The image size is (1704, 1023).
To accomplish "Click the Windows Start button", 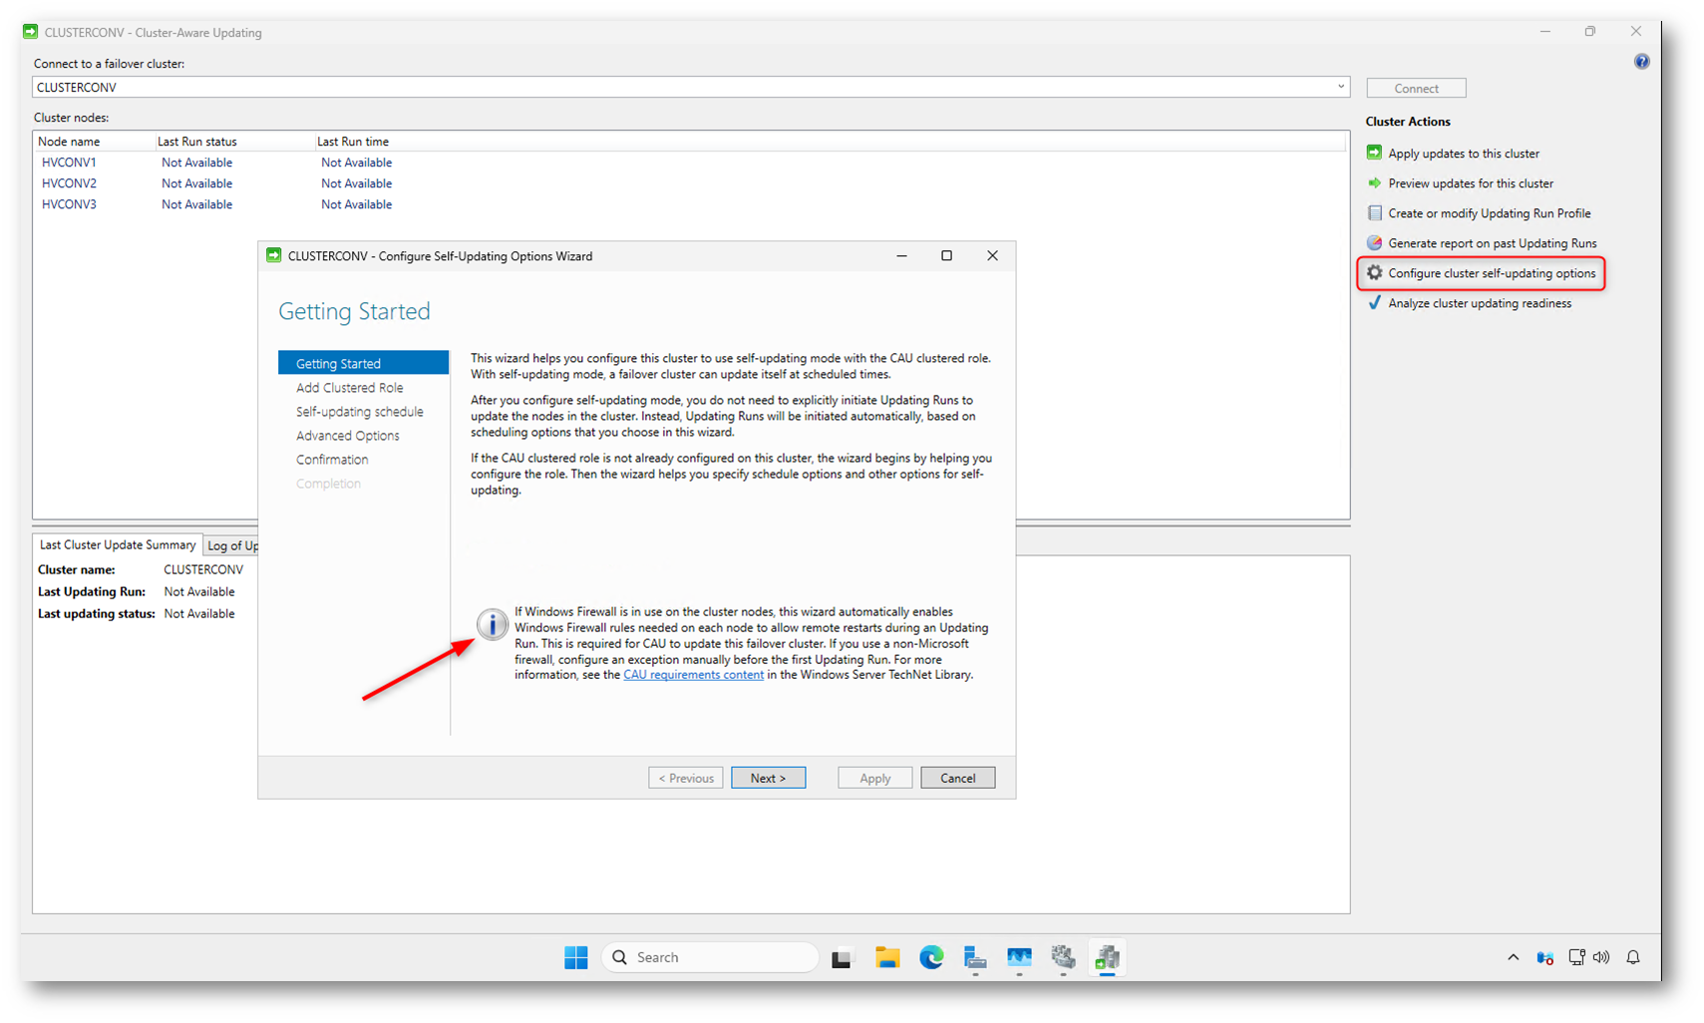I will pos(576,957).
